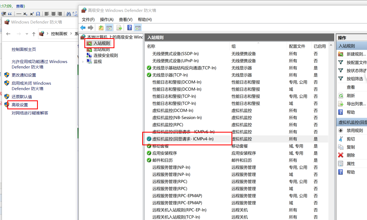367x220 pixels.
Task: Open the 操作(A) menu
Action: coord(107,19)
